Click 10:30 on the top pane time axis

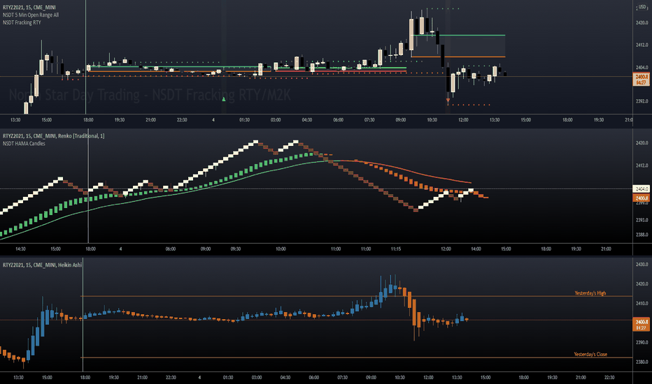pos(432,120)
